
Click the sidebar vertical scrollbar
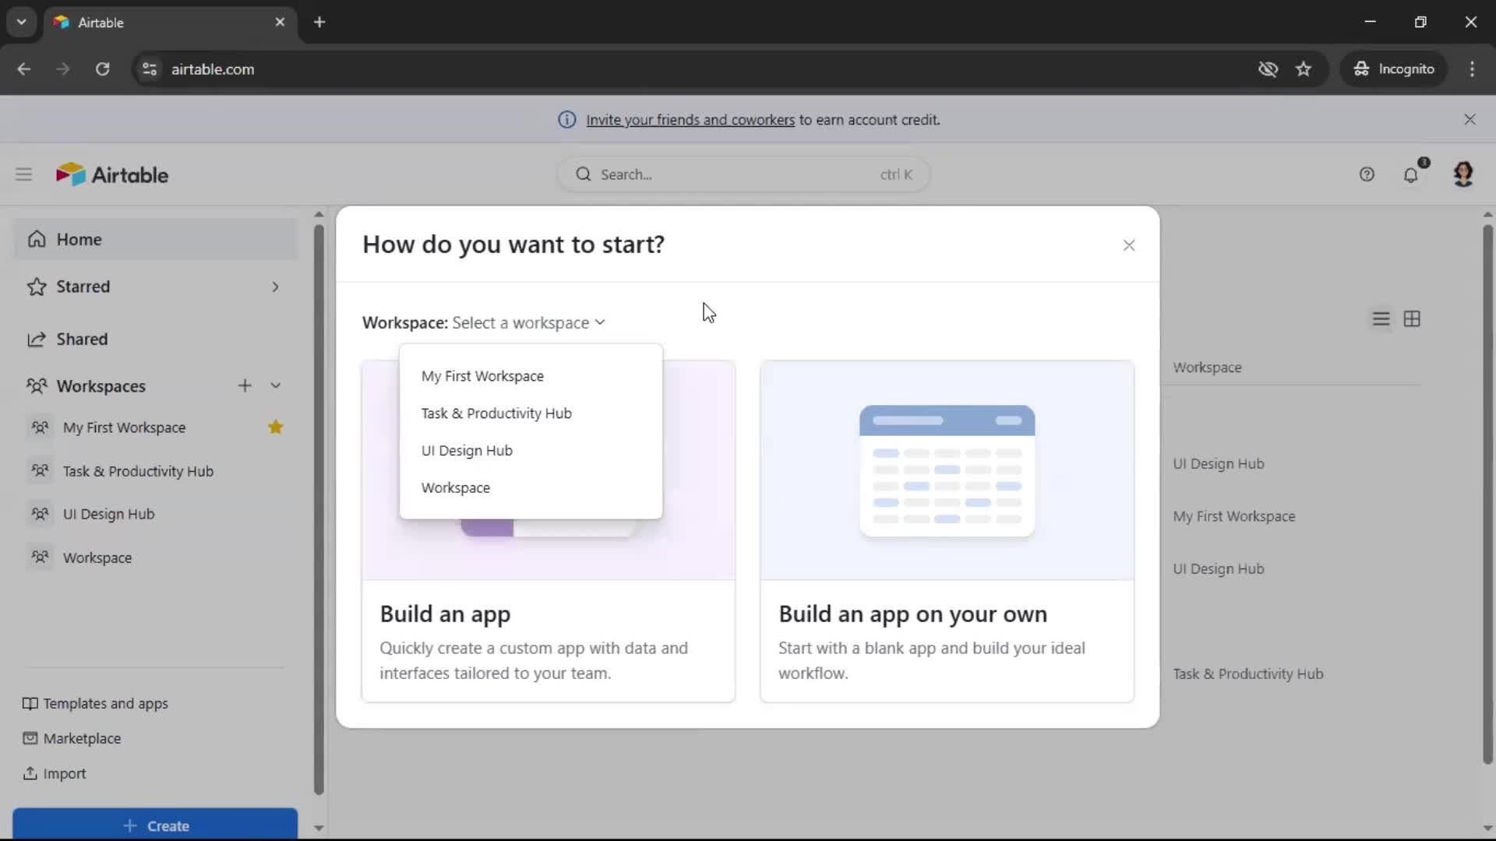[319, 510]
